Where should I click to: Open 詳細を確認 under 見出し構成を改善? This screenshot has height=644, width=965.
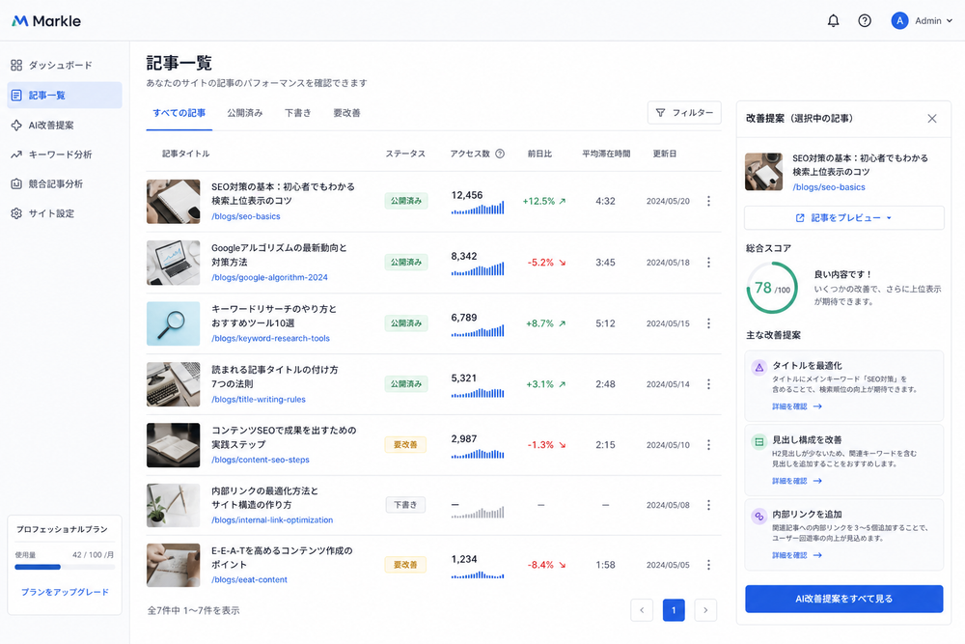coord(797,481)
